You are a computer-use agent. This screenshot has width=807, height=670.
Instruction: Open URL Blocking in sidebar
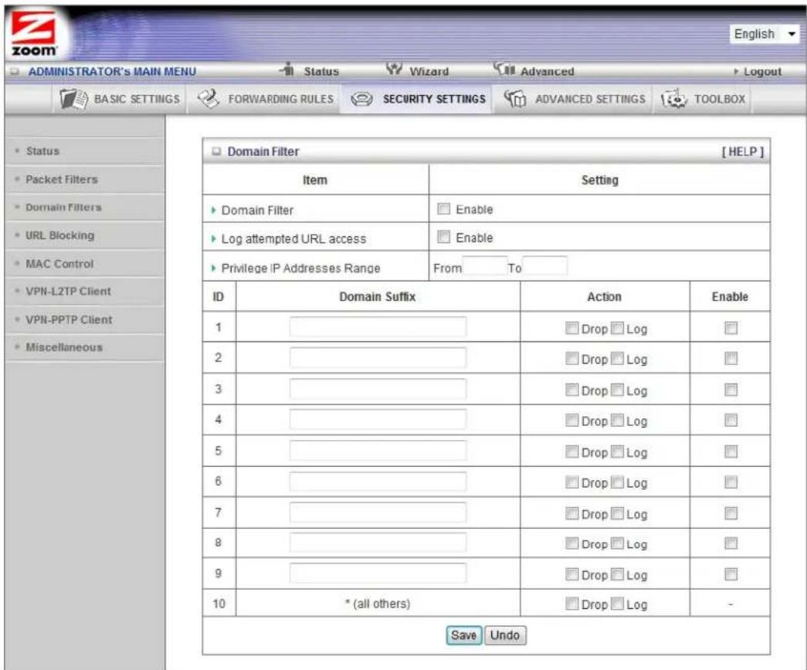59,235
